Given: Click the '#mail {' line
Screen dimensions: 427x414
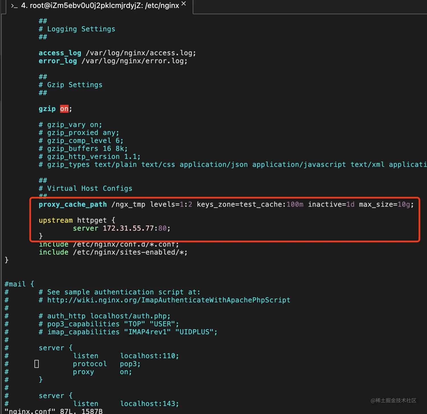Looking at the screenshot, I should (19, 284).
